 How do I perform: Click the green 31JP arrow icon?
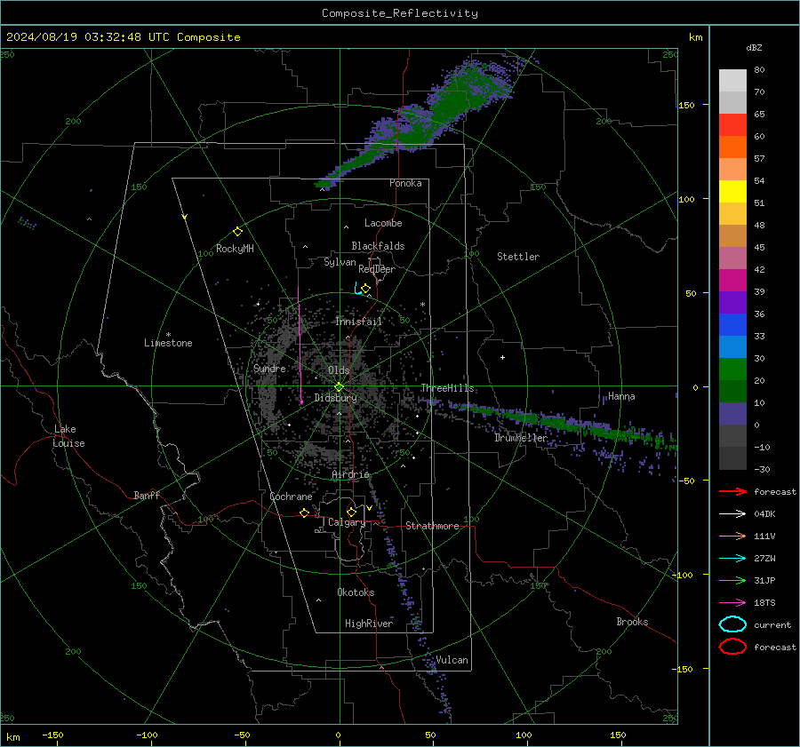732,580
